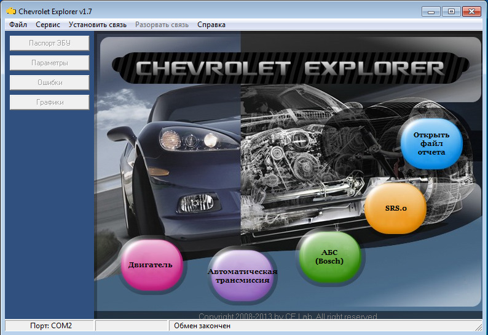The image size is (488, 335).
Task: Close the Chevrolet Explorer window
Action: click(472, 12)
